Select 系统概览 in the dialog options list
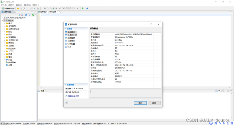Viewport: 234px width, 125px height. [71, 32]
